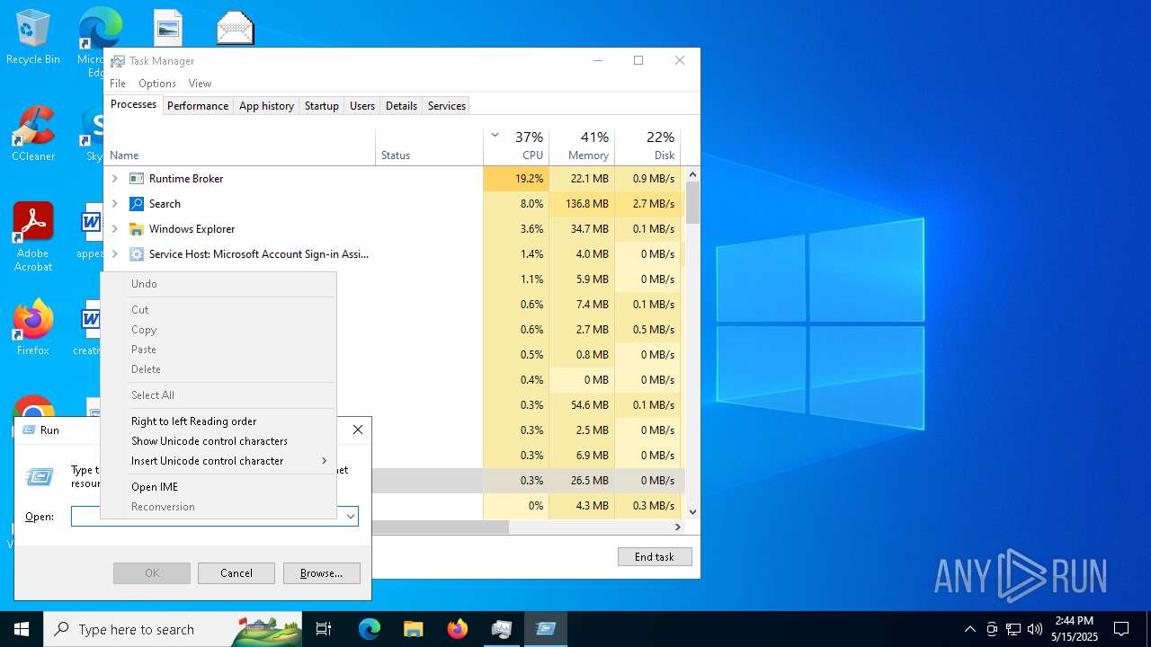Open the Options menu in Task Manager
The height and width of the screenshot is (647, 1151).
(x=157, y=84)
